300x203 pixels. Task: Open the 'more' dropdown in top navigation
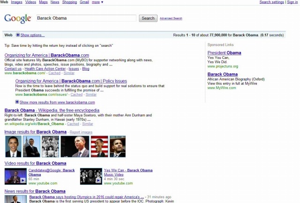click(x=97, y=2)
